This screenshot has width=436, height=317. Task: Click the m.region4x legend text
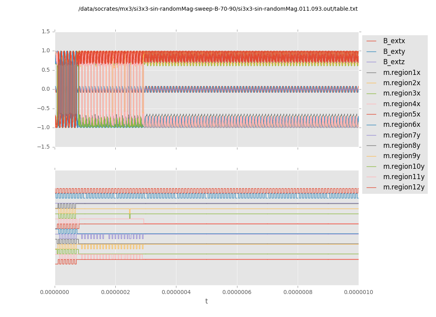pyautogui.click(x=402, y=104)
